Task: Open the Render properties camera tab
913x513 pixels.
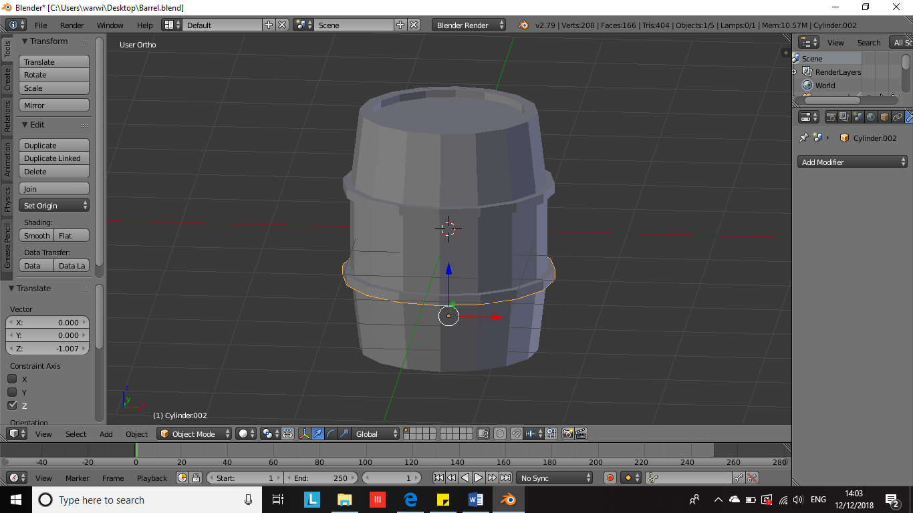Action: 831,117
